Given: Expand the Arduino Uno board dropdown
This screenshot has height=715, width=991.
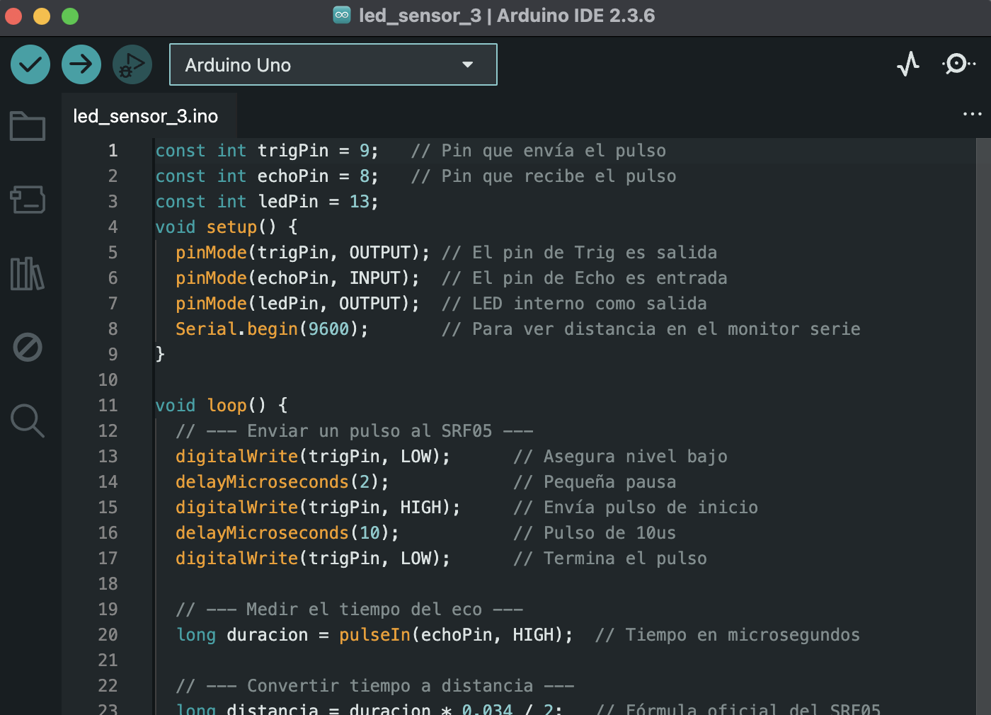Looking at the screenshot, I should click(x=333, y=64).
